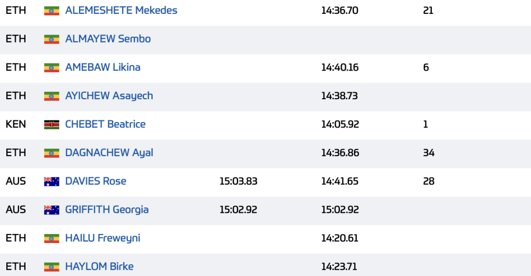Select the 15:03.83 season best for DAVIES
The width and height of the screenshot is (531, 276).
238,181
